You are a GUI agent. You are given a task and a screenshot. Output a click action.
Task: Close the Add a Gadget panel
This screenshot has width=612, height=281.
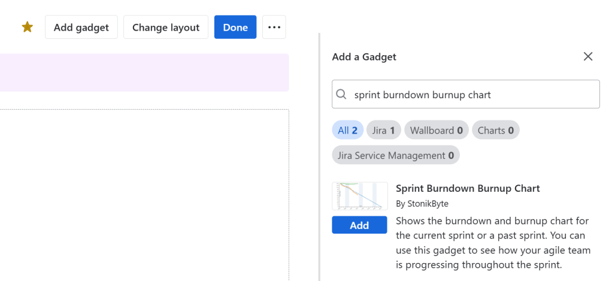[x=588, y=57]
